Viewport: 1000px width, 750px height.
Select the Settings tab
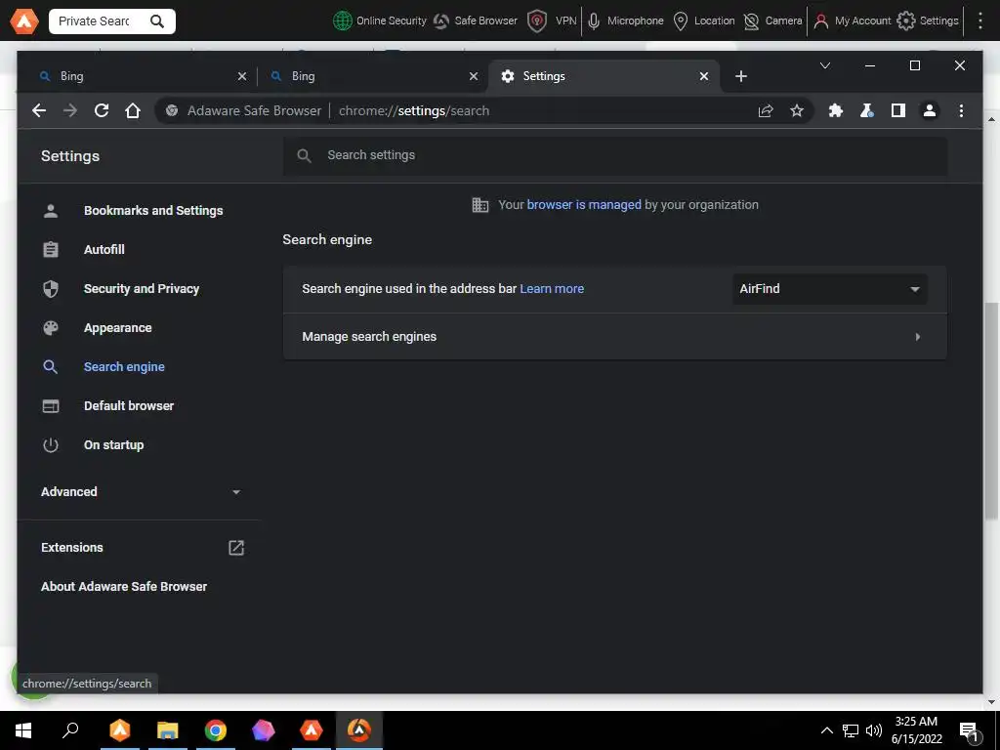pos(603,76)
